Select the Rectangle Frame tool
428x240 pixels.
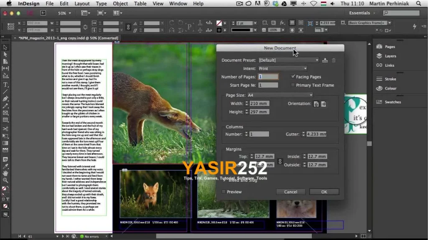pos(5,113)
